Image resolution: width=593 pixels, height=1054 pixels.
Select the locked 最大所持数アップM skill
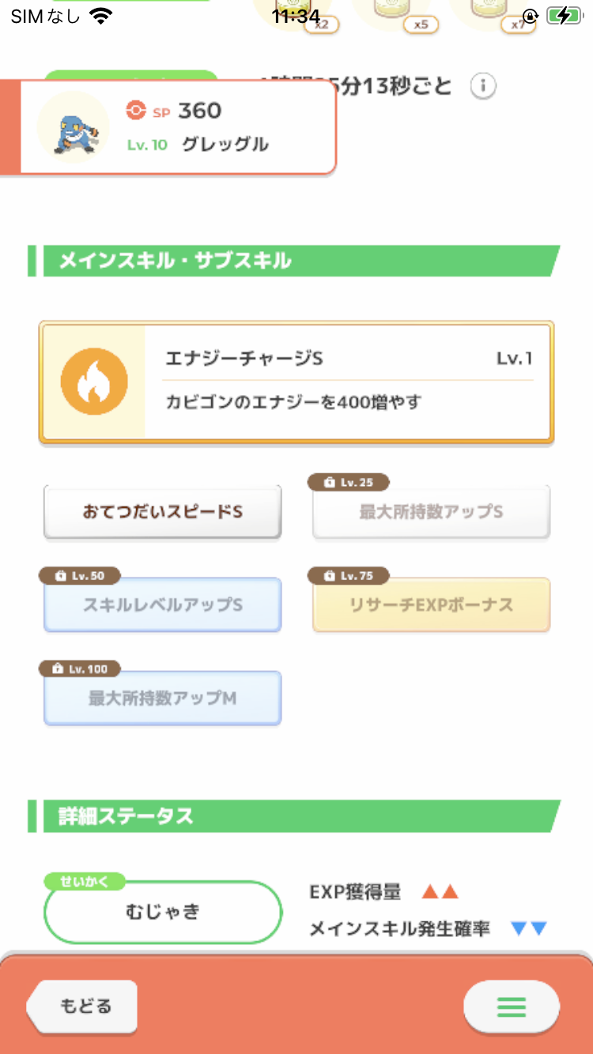click(162, 698)
